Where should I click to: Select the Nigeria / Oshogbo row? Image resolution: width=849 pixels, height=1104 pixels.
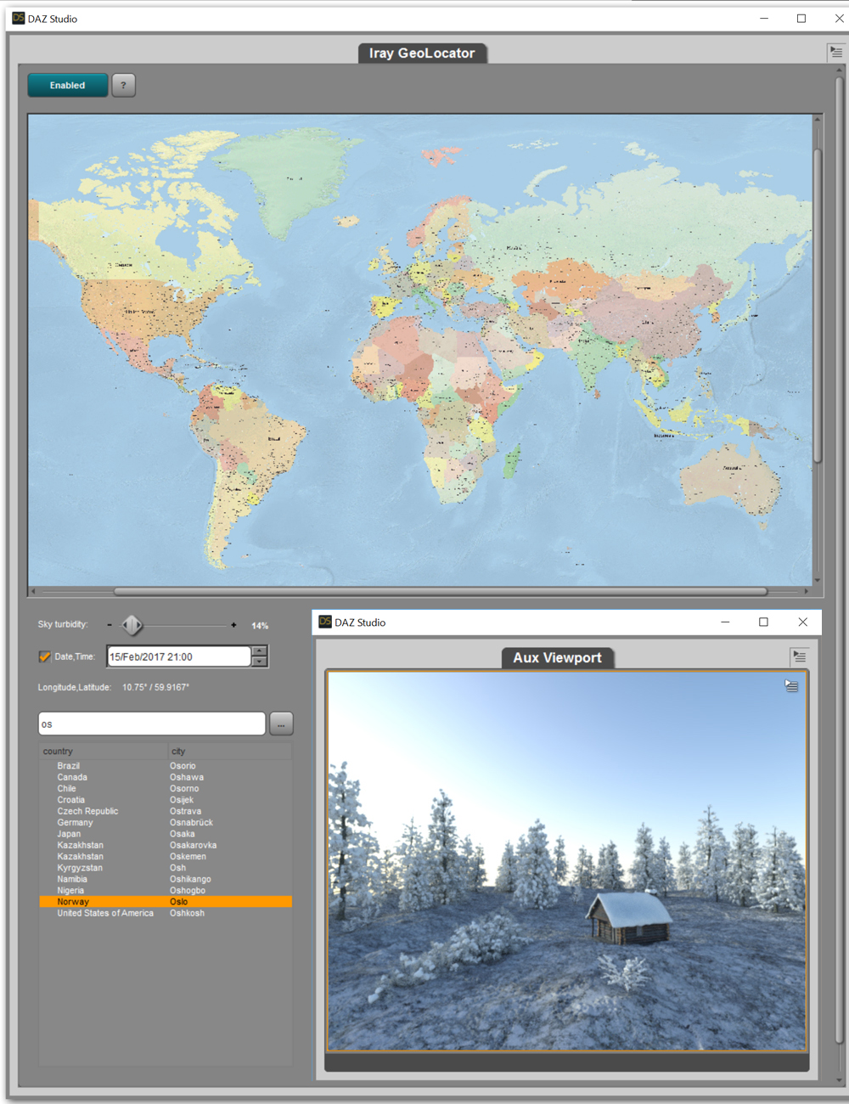coord(166,890)
